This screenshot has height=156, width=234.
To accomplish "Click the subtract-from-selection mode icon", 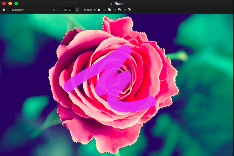I will click(119, 10).
